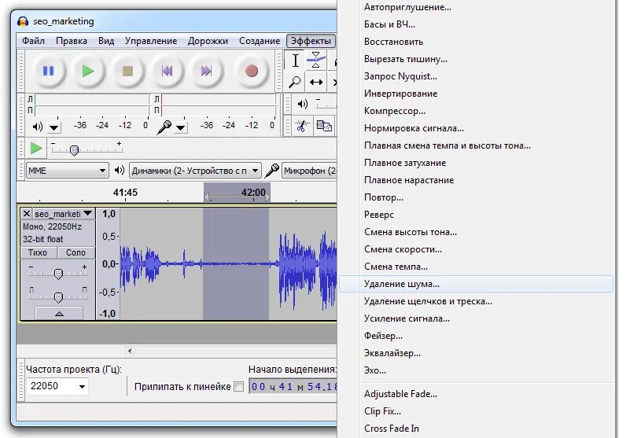Choose Adjustable Fade... plugin
Viewport: 626px width, 438px height.
click(476, 394)
